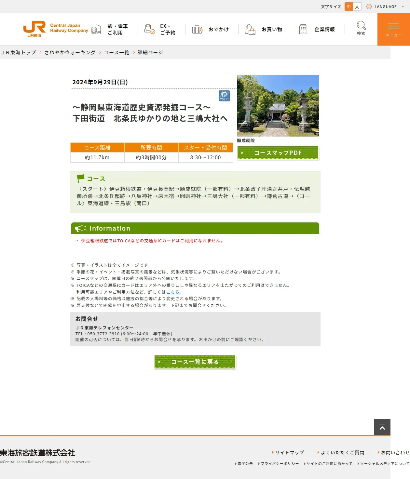Viewport: 410px width, 479px height.
Task: Click the back-to-top arrow button
Action: click(382, 427)
